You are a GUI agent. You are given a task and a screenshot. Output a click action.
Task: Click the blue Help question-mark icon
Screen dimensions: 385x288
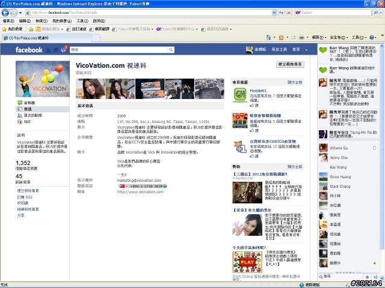click(x=372, y=37)
